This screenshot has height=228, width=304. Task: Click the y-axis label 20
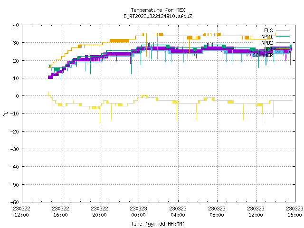(x=16, y=61)
